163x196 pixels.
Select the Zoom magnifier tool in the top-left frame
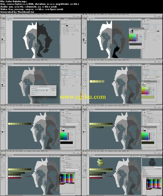pos(4,37)
